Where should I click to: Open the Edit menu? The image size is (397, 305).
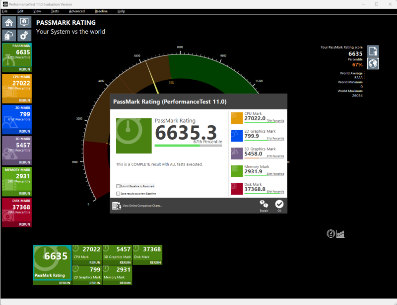(20, 11)
